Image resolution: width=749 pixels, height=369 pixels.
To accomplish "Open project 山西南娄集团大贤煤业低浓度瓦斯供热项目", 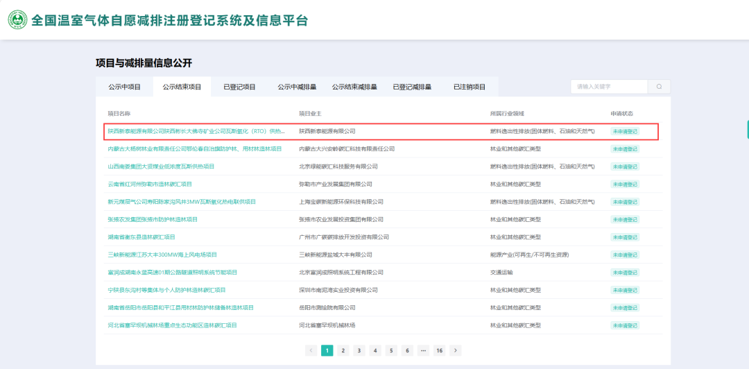I will click(161, 166).
